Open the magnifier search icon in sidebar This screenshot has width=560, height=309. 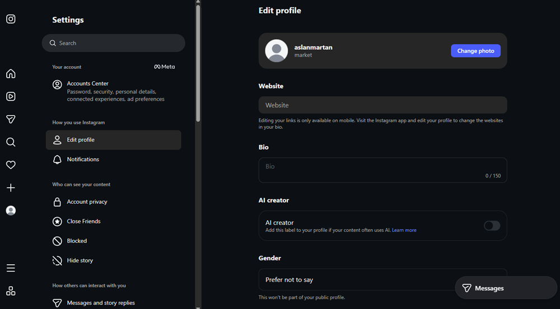(11, 142)
